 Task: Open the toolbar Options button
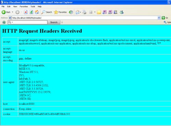167,22
